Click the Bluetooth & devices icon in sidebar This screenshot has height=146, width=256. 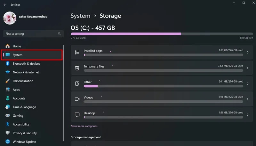8,63
